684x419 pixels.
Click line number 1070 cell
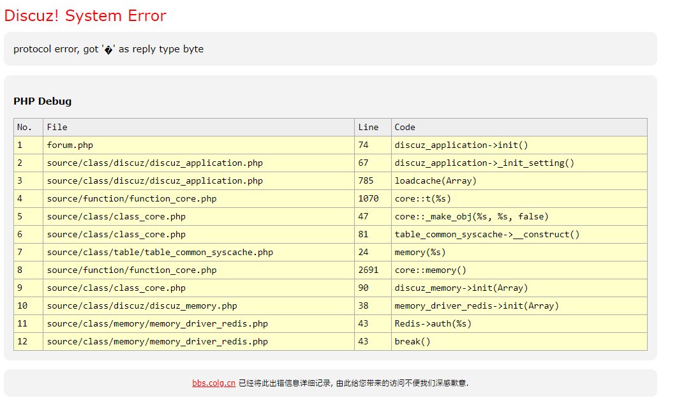tap(373, 199)
